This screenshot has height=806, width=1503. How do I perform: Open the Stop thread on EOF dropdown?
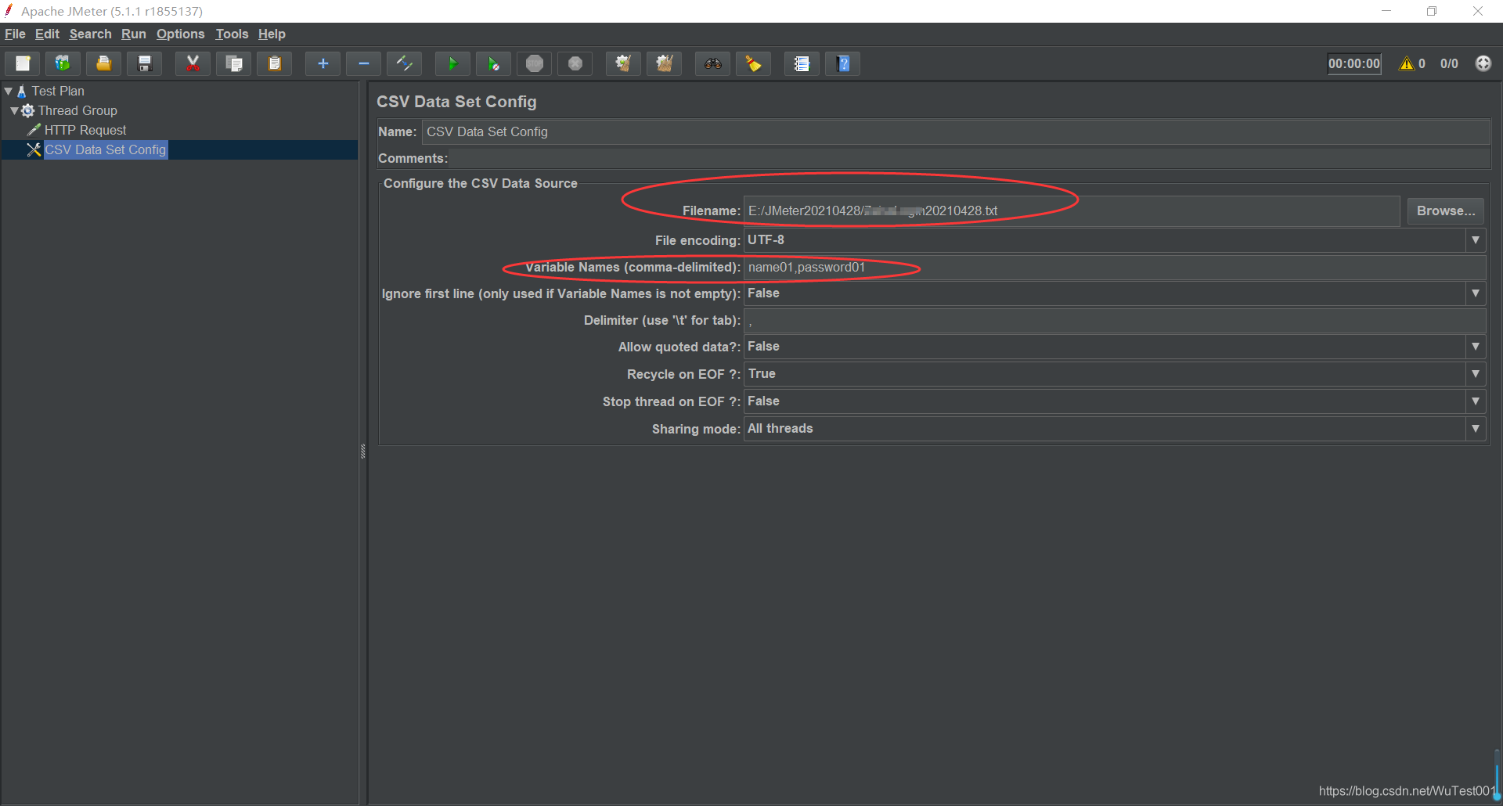pyautogui.click(x=1476, y=401)
